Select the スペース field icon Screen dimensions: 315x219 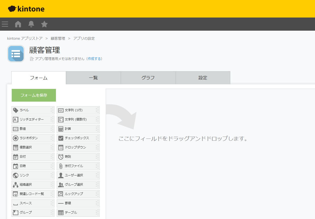[15, 204]
